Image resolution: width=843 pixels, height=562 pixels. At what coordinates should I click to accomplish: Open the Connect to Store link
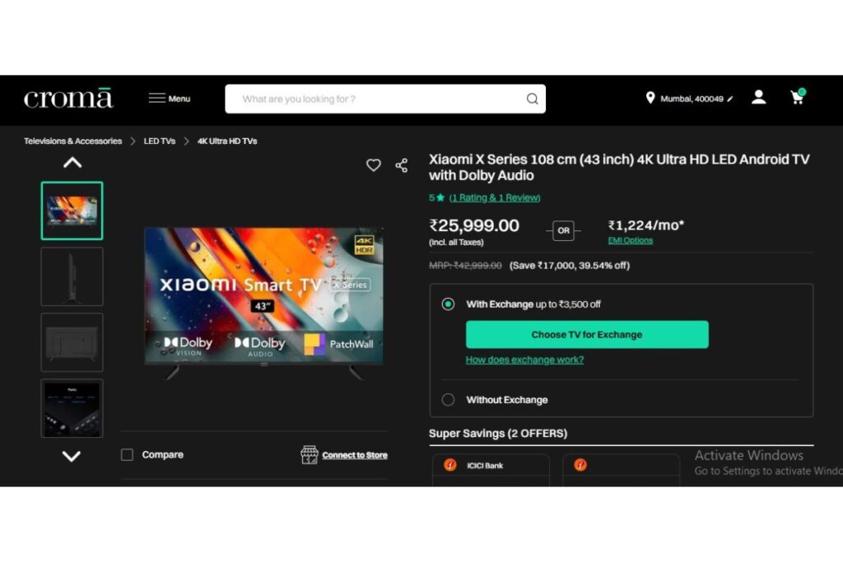pos(355,455)
